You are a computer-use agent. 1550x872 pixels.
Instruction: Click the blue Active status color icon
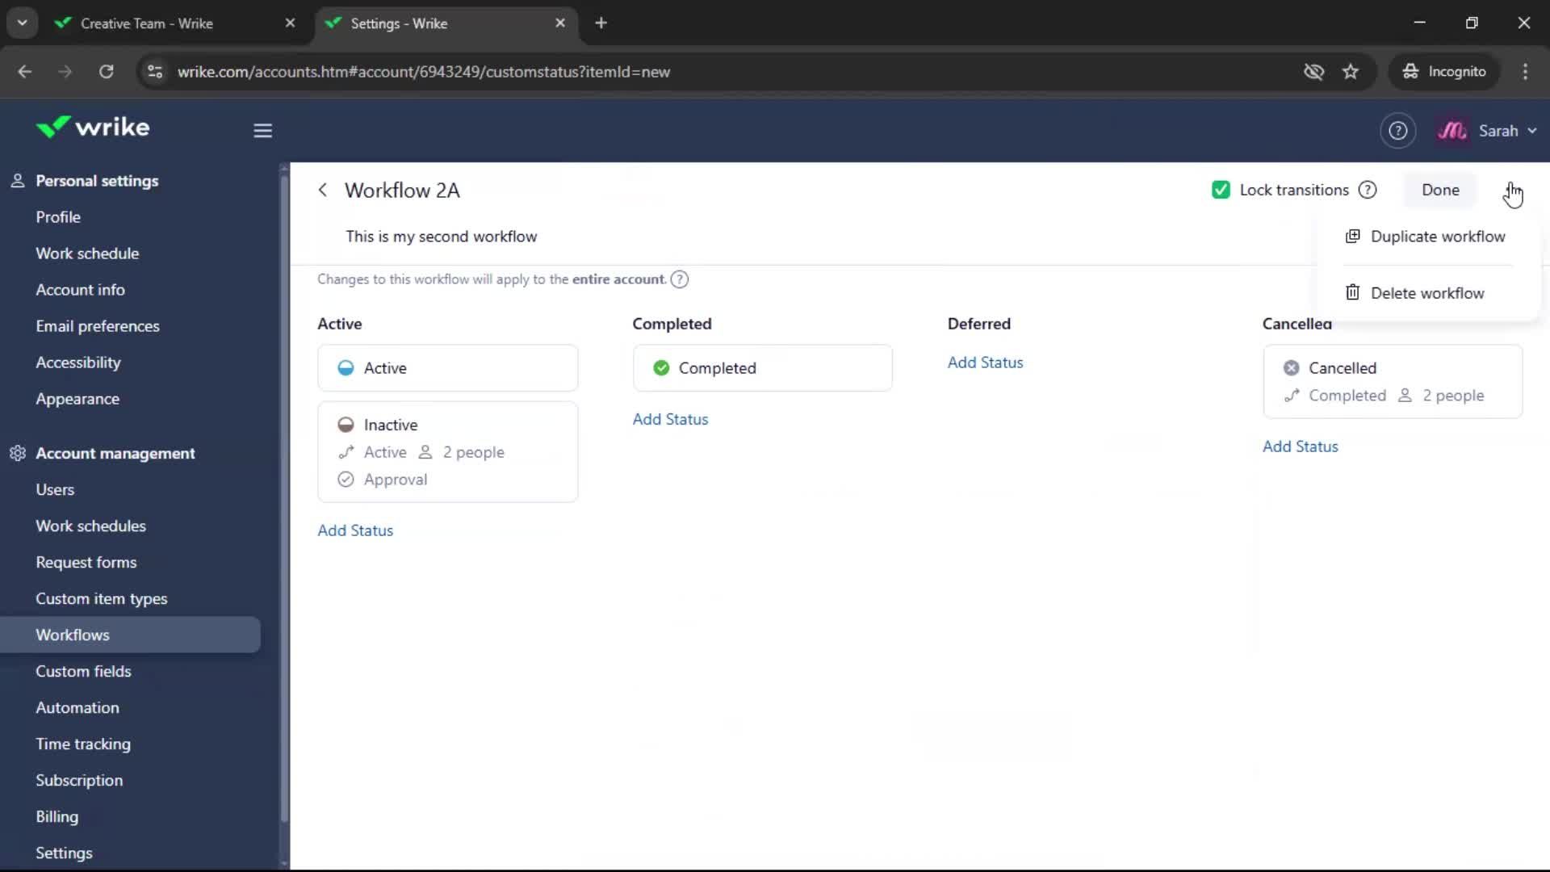pos(346,368)
